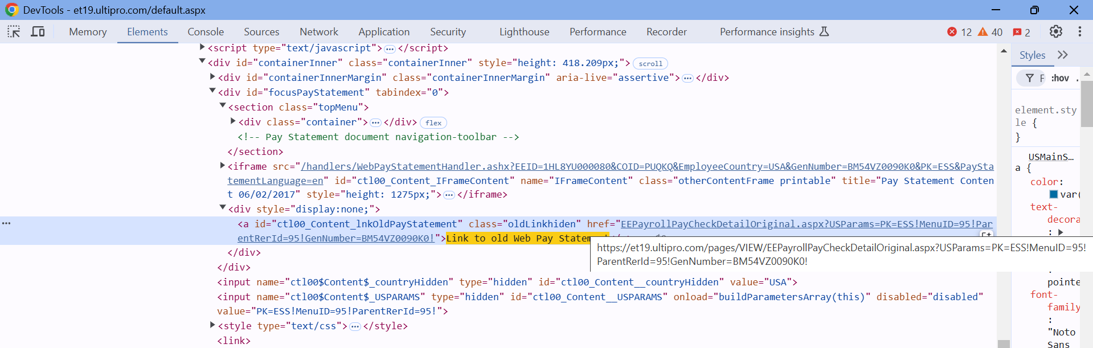1093x348 pixels.
Task: Collapse the section topMenu node
Action: coord(223,106)
